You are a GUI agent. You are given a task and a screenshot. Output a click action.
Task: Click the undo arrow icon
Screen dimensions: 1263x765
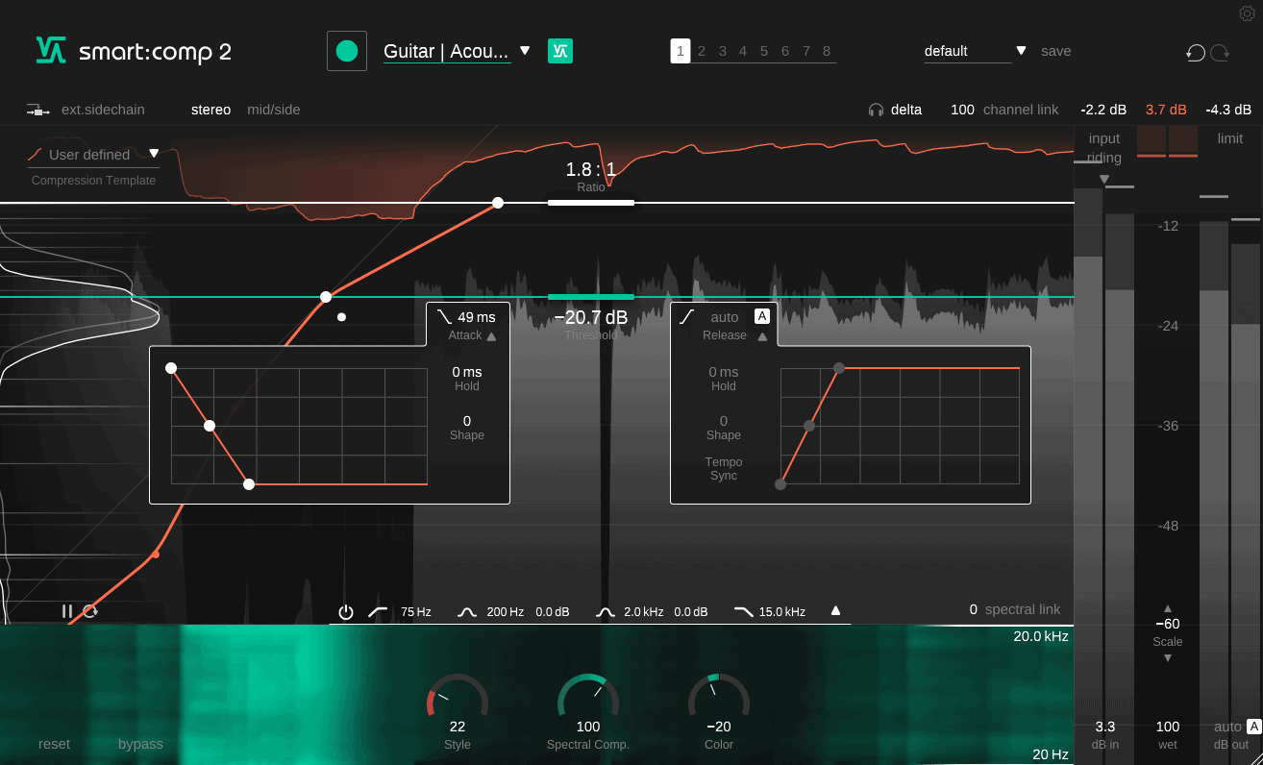tap(1196, 53)
